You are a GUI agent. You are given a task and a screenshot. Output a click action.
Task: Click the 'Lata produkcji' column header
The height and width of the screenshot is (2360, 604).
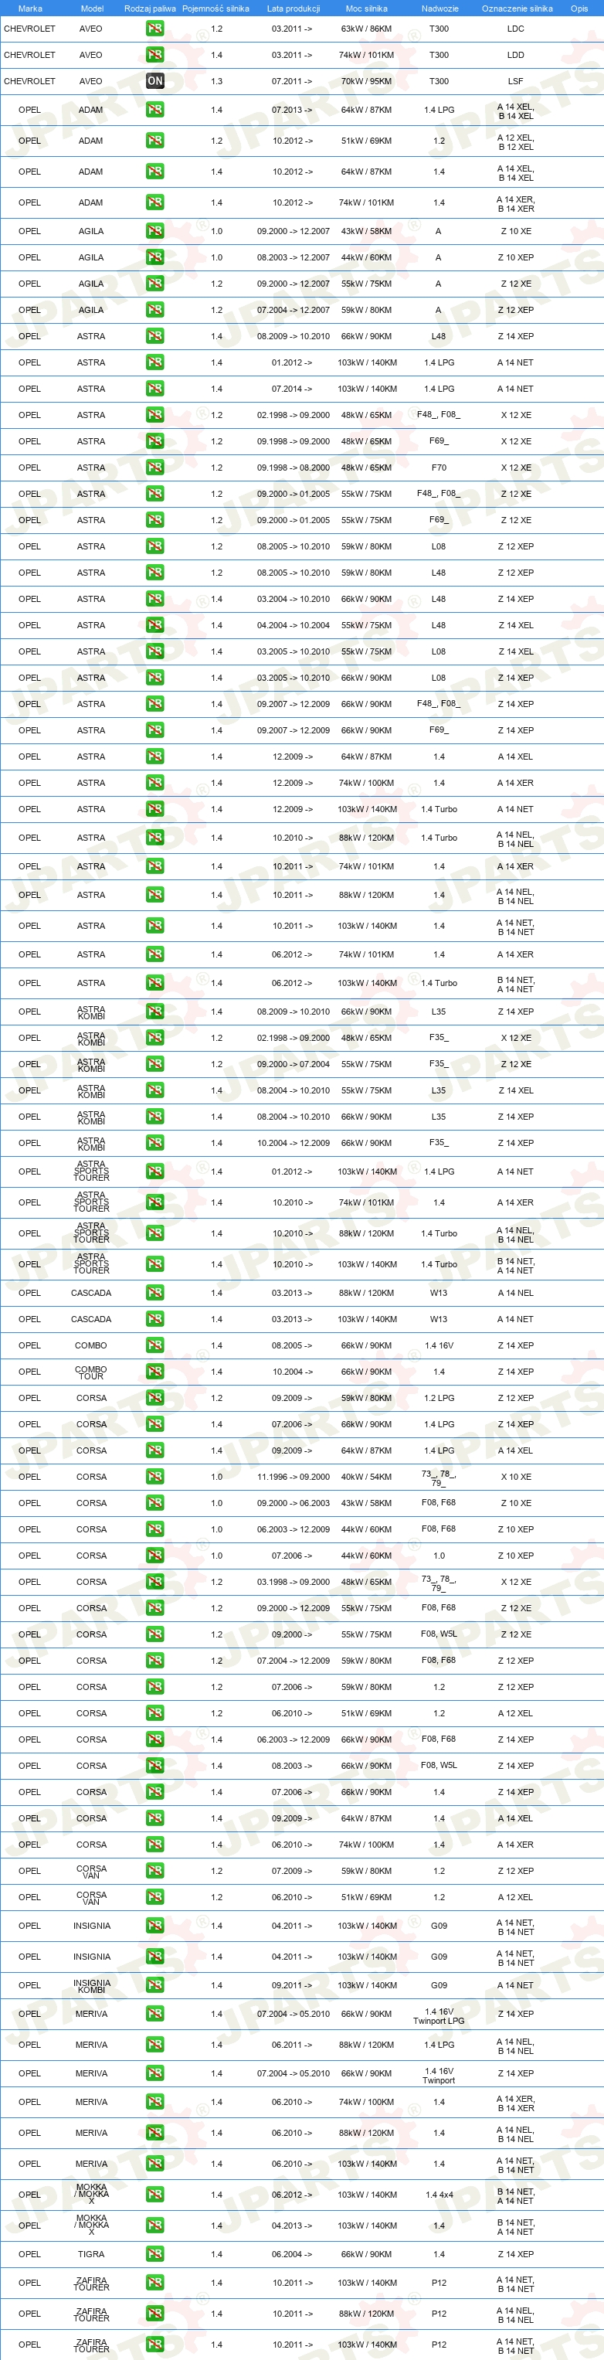tap(294, 9)
